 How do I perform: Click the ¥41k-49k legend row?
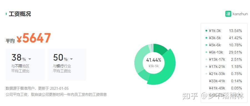click(224, 88)
